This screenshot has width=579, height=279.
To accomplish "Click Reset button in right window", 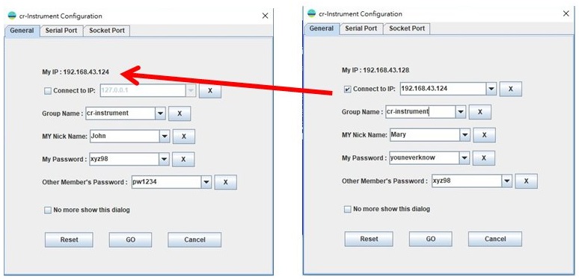I will click(369, 239).
